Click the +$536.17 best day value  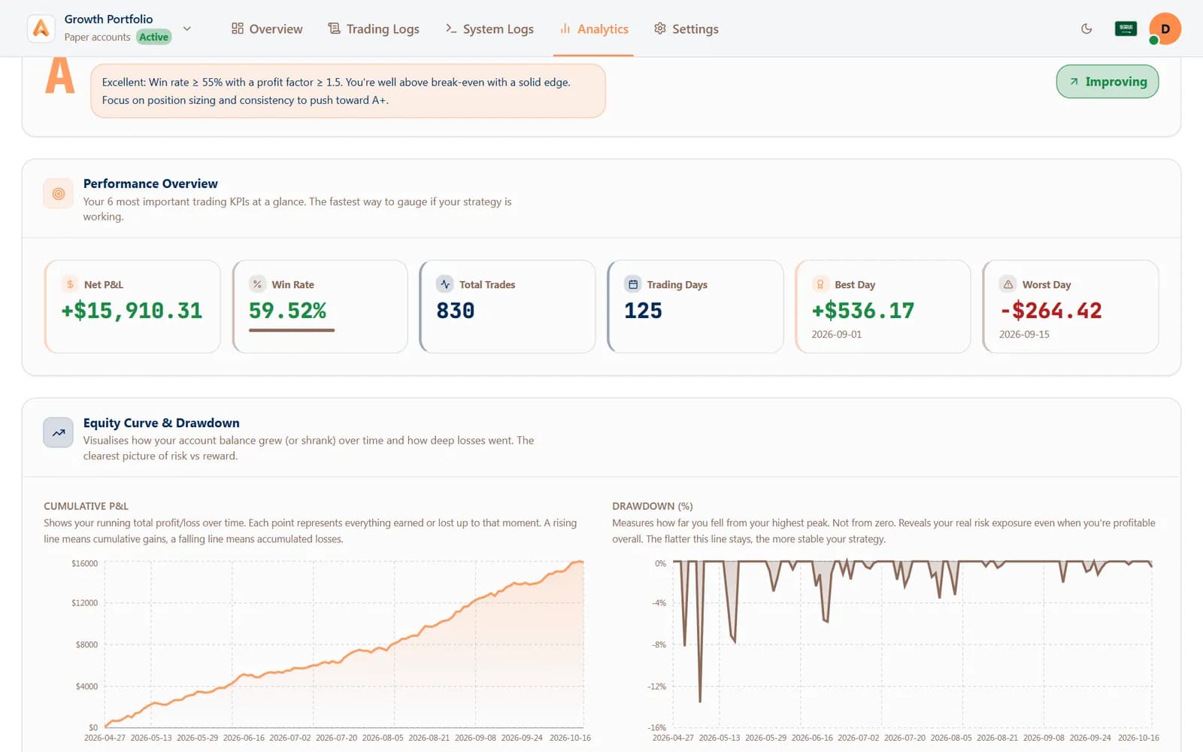[863, 311]
